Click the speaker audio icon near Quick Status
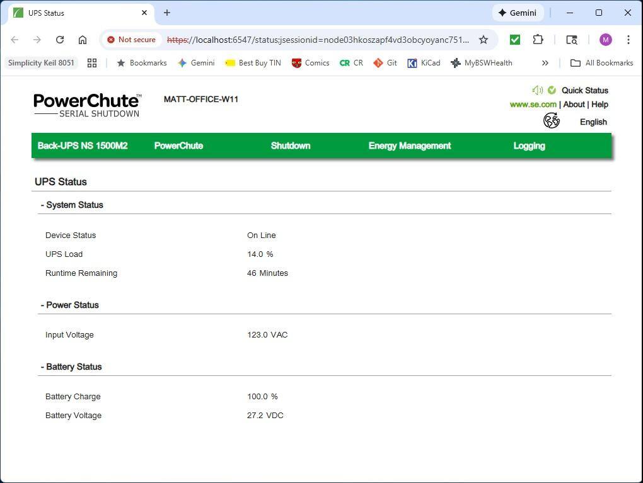The height and width of the screenshot is (483, 643). tap(537, 90)
